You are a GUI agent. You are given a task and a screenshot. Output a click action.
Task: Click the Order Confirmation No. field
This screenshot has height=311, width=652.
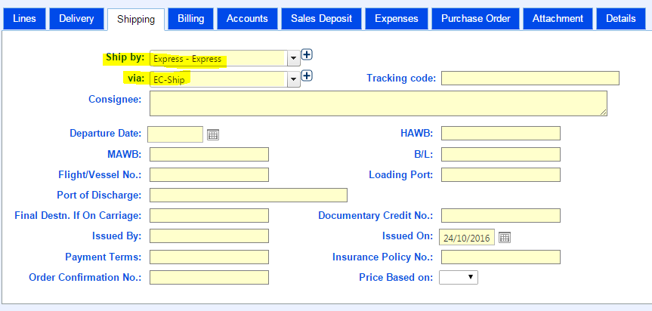[x=209, y=277]
